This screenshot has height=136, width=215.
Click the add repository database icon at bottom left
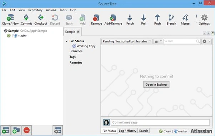click(x=5, y=130)
